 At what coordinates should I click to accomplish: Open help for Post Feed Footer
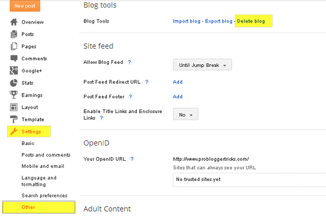coord(130,96)
